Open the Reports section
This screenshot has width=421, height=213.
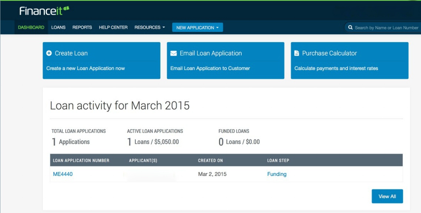(82, 27)
